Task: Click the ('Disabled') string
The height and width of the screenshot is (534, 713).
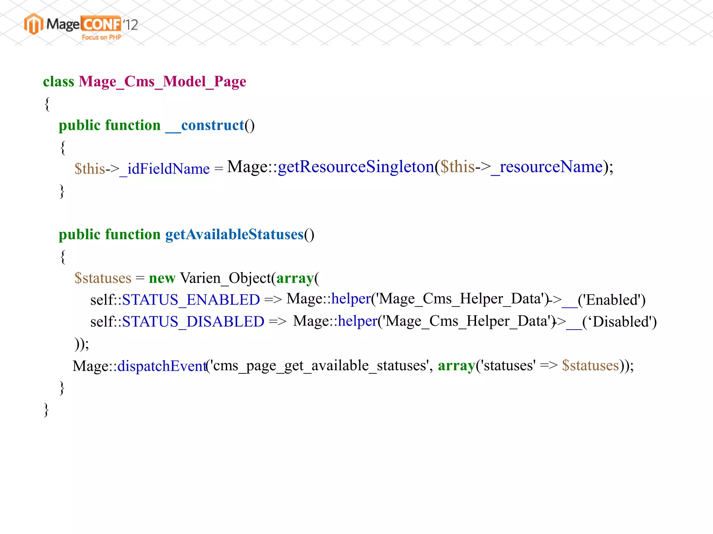Action: point(619,322)
